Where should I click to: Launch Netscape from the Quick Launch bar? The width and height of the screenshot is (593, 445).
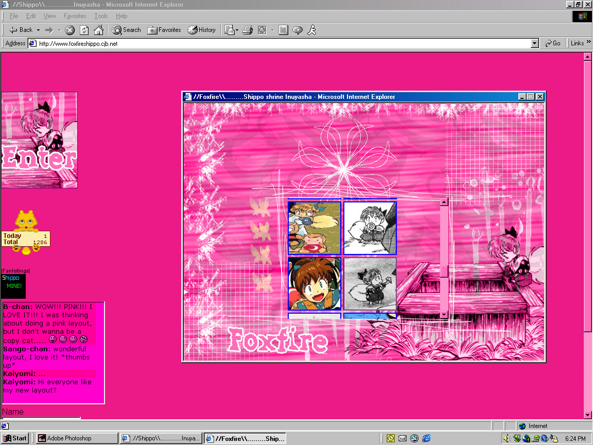tap(414, 438)
